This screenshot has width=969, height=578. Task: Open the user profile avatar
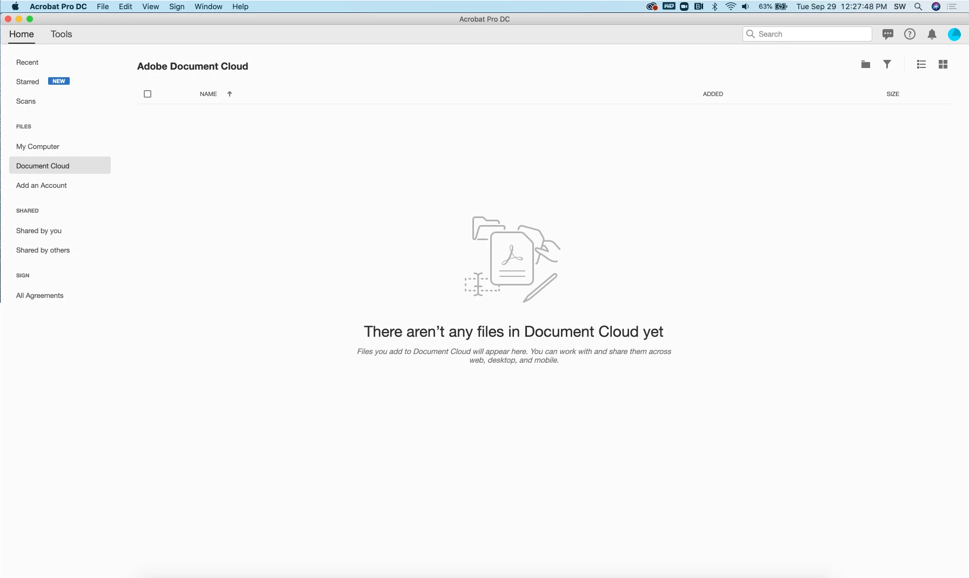pyautogui.click(x=954, y=34)
